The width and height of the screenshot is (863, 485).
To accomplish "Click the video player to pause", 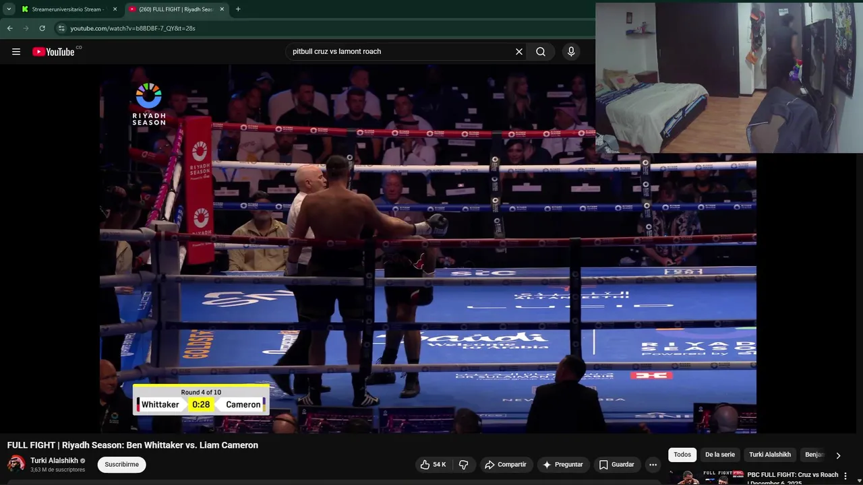I will (x=428, y=249).
